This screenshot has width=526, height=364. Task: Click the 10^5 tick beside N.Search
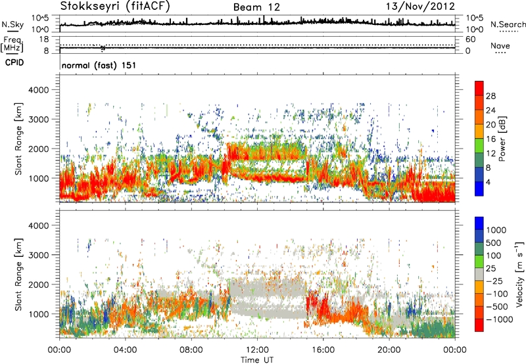[474, 18]
